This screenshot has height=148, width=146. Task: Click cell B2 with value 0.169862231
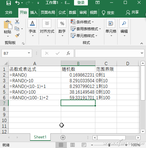[78, 75]
